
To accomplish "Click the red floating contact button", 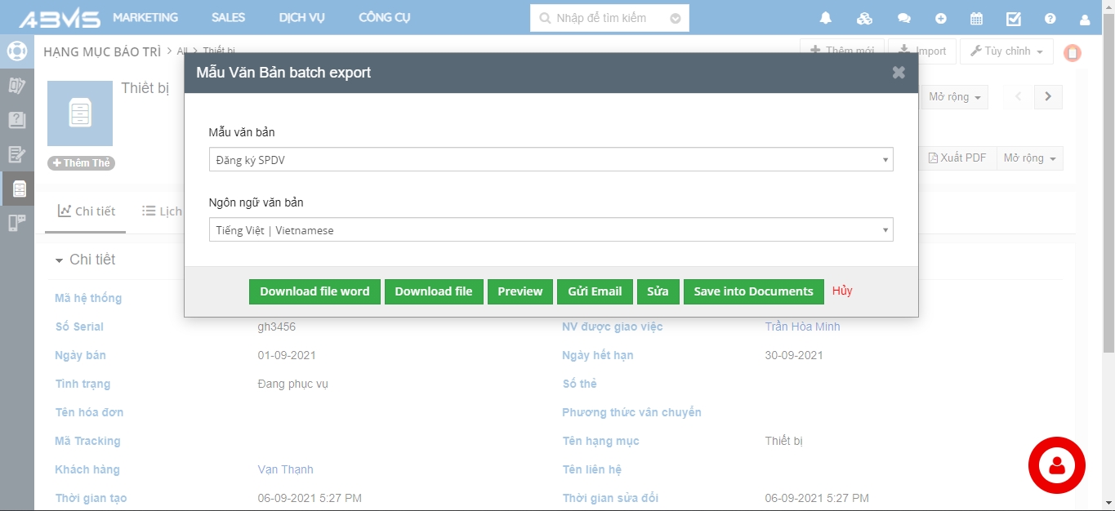I will pyautogui.click(x=1056, y=465).
